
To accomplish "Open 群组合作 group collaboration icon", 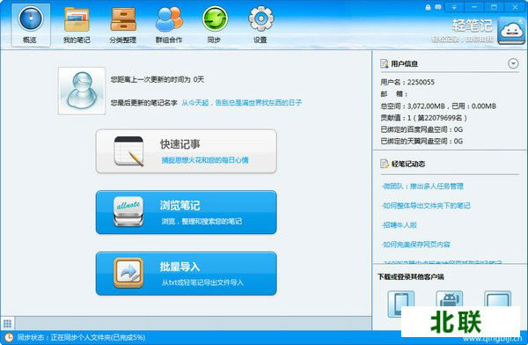I will tap(169, 25).
